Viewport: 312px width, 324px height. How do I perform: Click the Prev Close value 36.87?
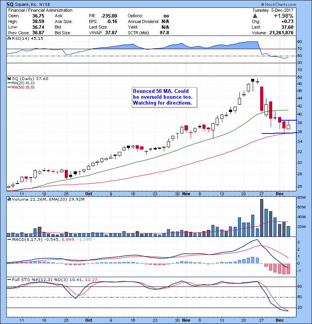[x=38, y=33]
